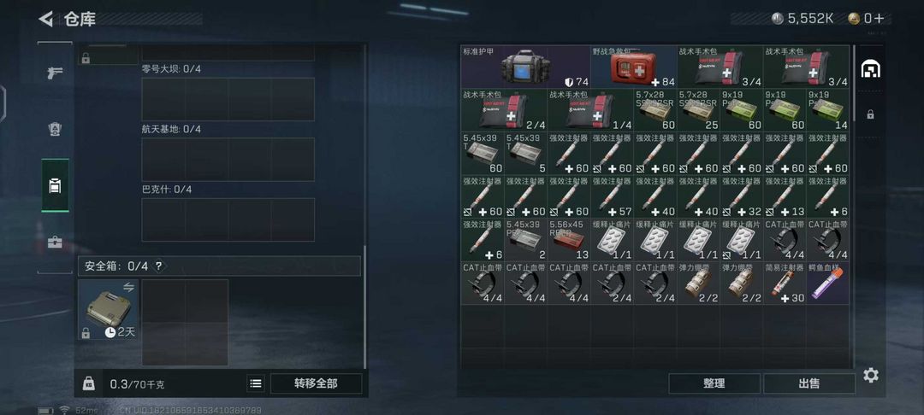924x415 pixels.
Task: Click the locked stash slot padlock
Action: (x=870, y=114)
